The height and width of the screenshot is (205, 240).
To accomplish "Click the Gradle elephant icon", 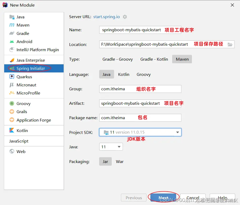I will pyautogui.click(x=12, y=33).
